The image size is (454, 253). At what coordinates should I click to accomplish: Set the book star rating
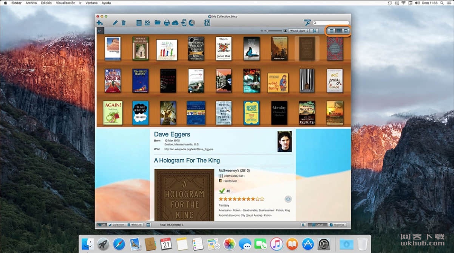point(241,199)
